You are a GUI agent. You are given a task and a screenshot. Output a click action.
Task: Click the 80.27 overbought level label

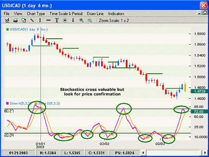pyautogui.click(x=9, y=111)
